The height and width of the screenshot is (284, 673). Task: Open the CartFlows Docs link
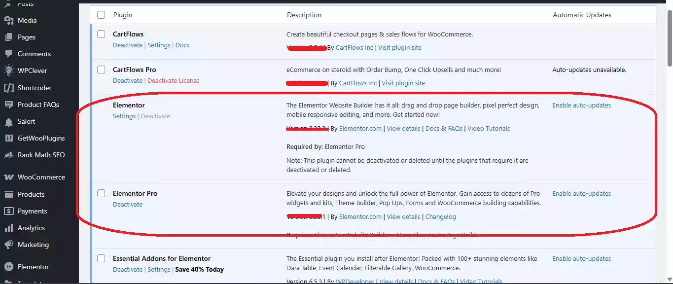point(182,45)
